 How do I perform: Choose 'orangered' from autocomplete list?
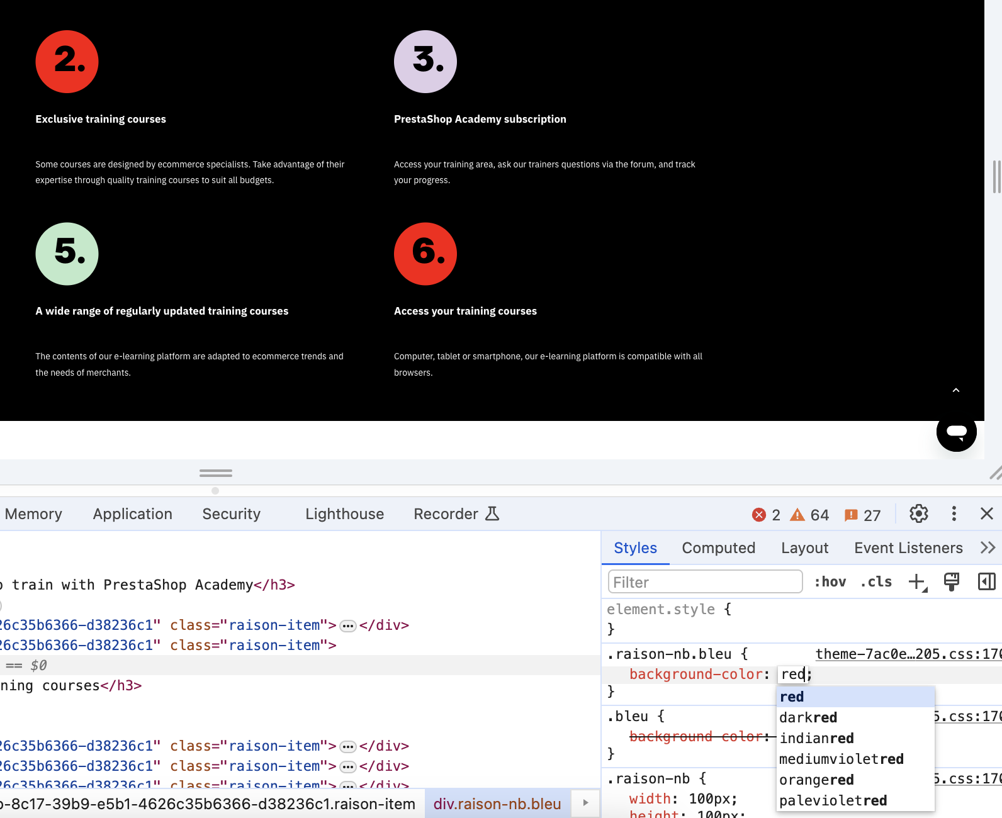[855, 780]
